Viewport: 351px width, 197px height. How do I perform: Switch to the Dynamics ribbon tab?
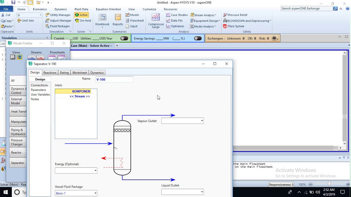point(61,9)
